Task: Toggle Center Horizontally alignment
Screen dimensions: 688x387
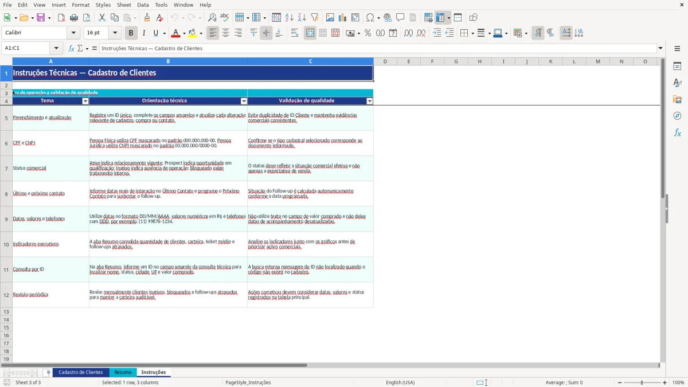Action: tap(226, 33)
